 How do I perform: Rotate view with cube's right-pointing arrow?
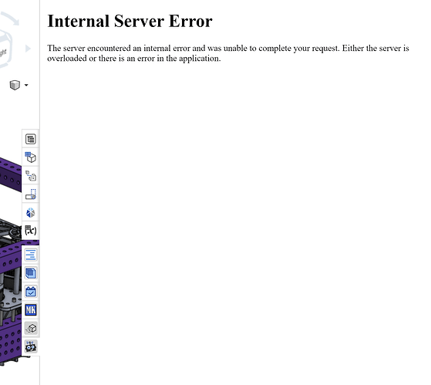tap(28, 49)
